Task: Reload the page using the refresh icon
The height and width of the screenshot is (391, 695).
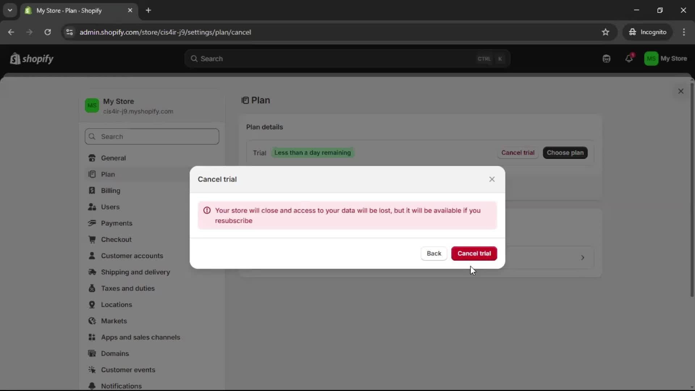Action: coord(47,32)
